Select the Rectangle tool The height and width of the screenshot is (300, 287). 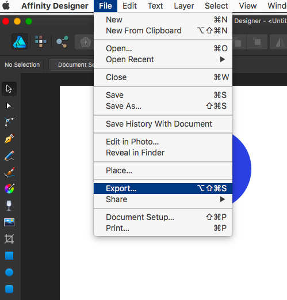click(9, 256)
